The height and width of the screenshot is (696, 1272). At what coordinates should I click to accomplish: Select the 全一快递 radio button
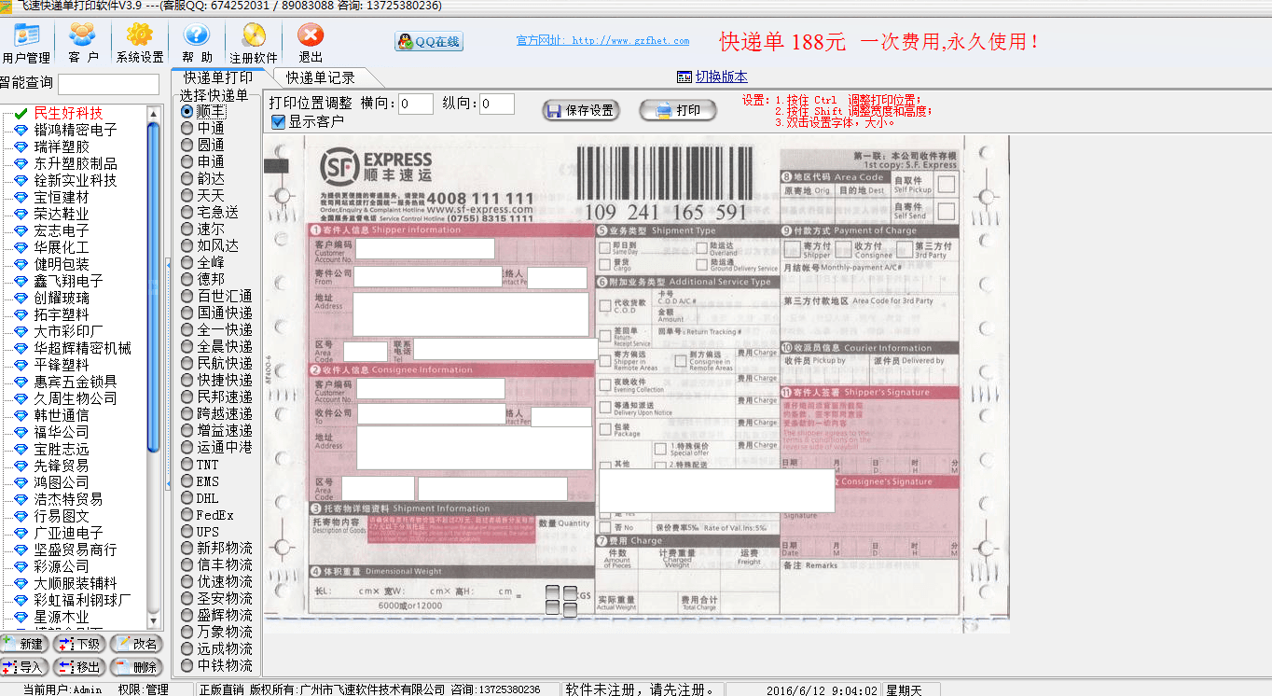[187, 329]
